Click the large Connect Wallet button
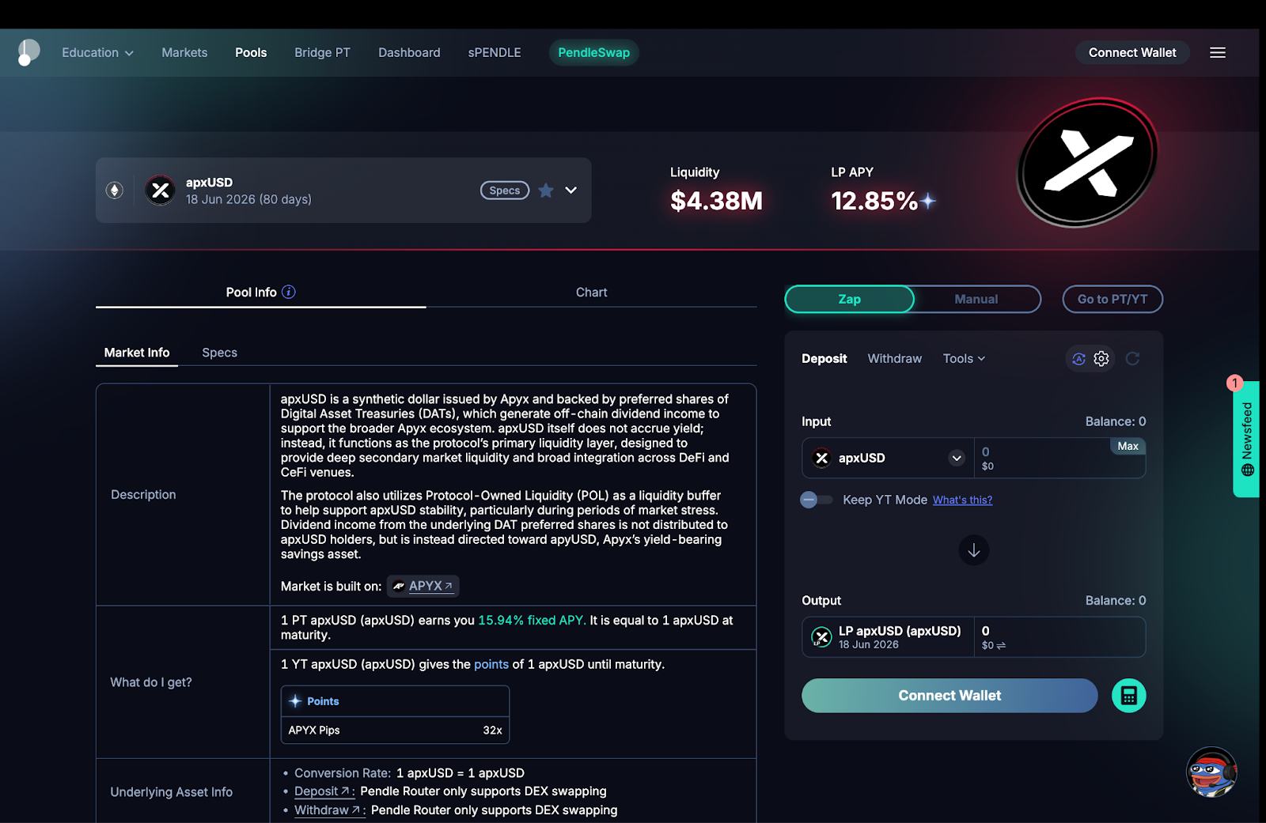Screen dimensions: 1266x823 (x=949, y=696)
